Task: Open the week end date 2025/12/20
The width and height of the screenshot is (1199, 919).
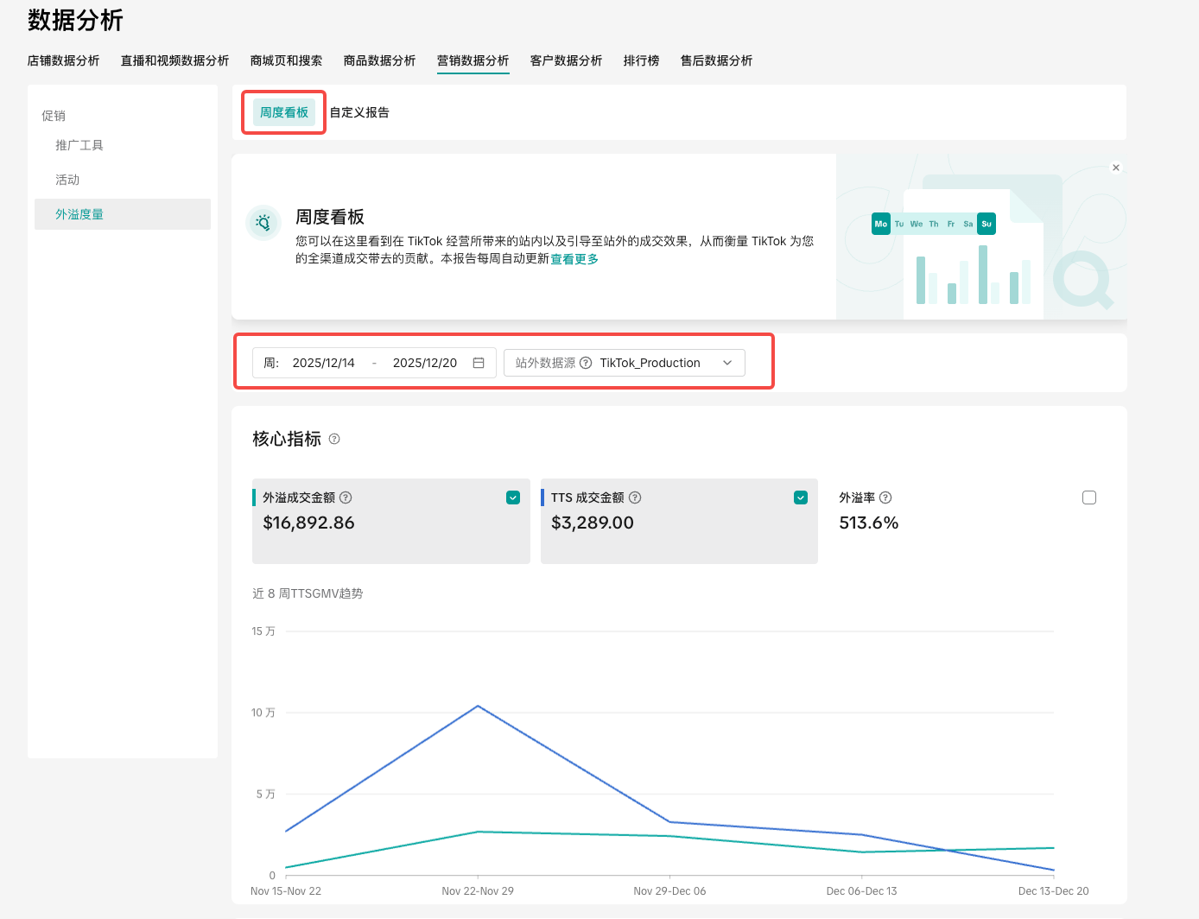Action: pyautogui.click(x=424, y=363)
